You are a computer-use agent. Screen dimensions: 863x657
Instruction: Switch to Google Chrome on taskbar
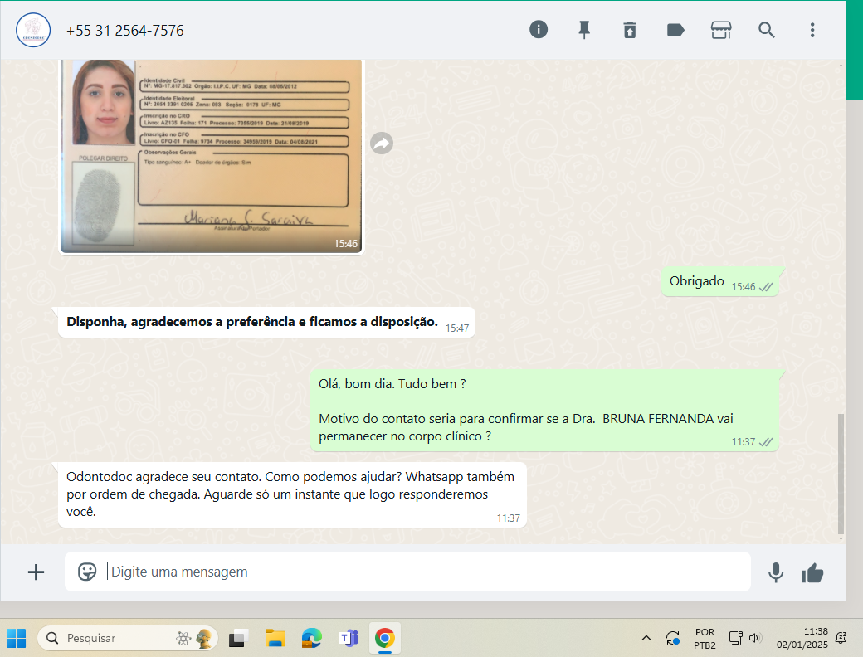point(385,638)
